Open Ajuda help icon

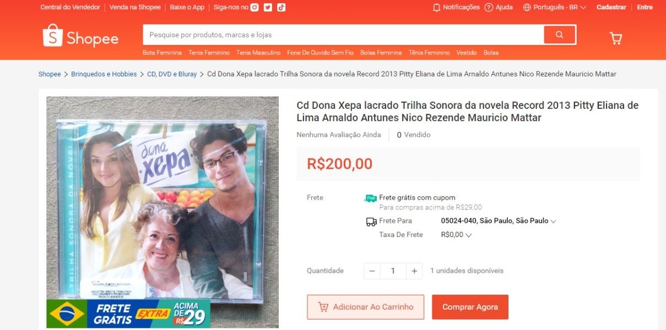[x=489, y=7]
